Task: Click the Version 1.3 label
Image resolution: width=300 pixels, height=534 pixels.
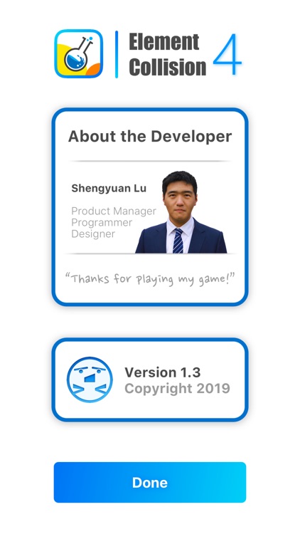Action: 163,372
